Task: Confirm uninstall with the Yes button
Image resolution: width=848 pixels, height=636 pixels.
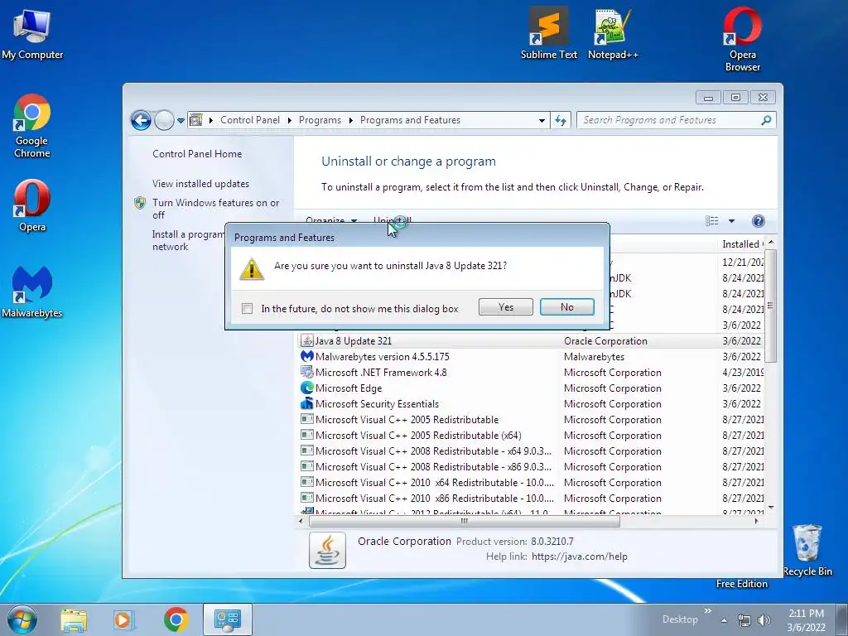Action: [x=506, y=307]
